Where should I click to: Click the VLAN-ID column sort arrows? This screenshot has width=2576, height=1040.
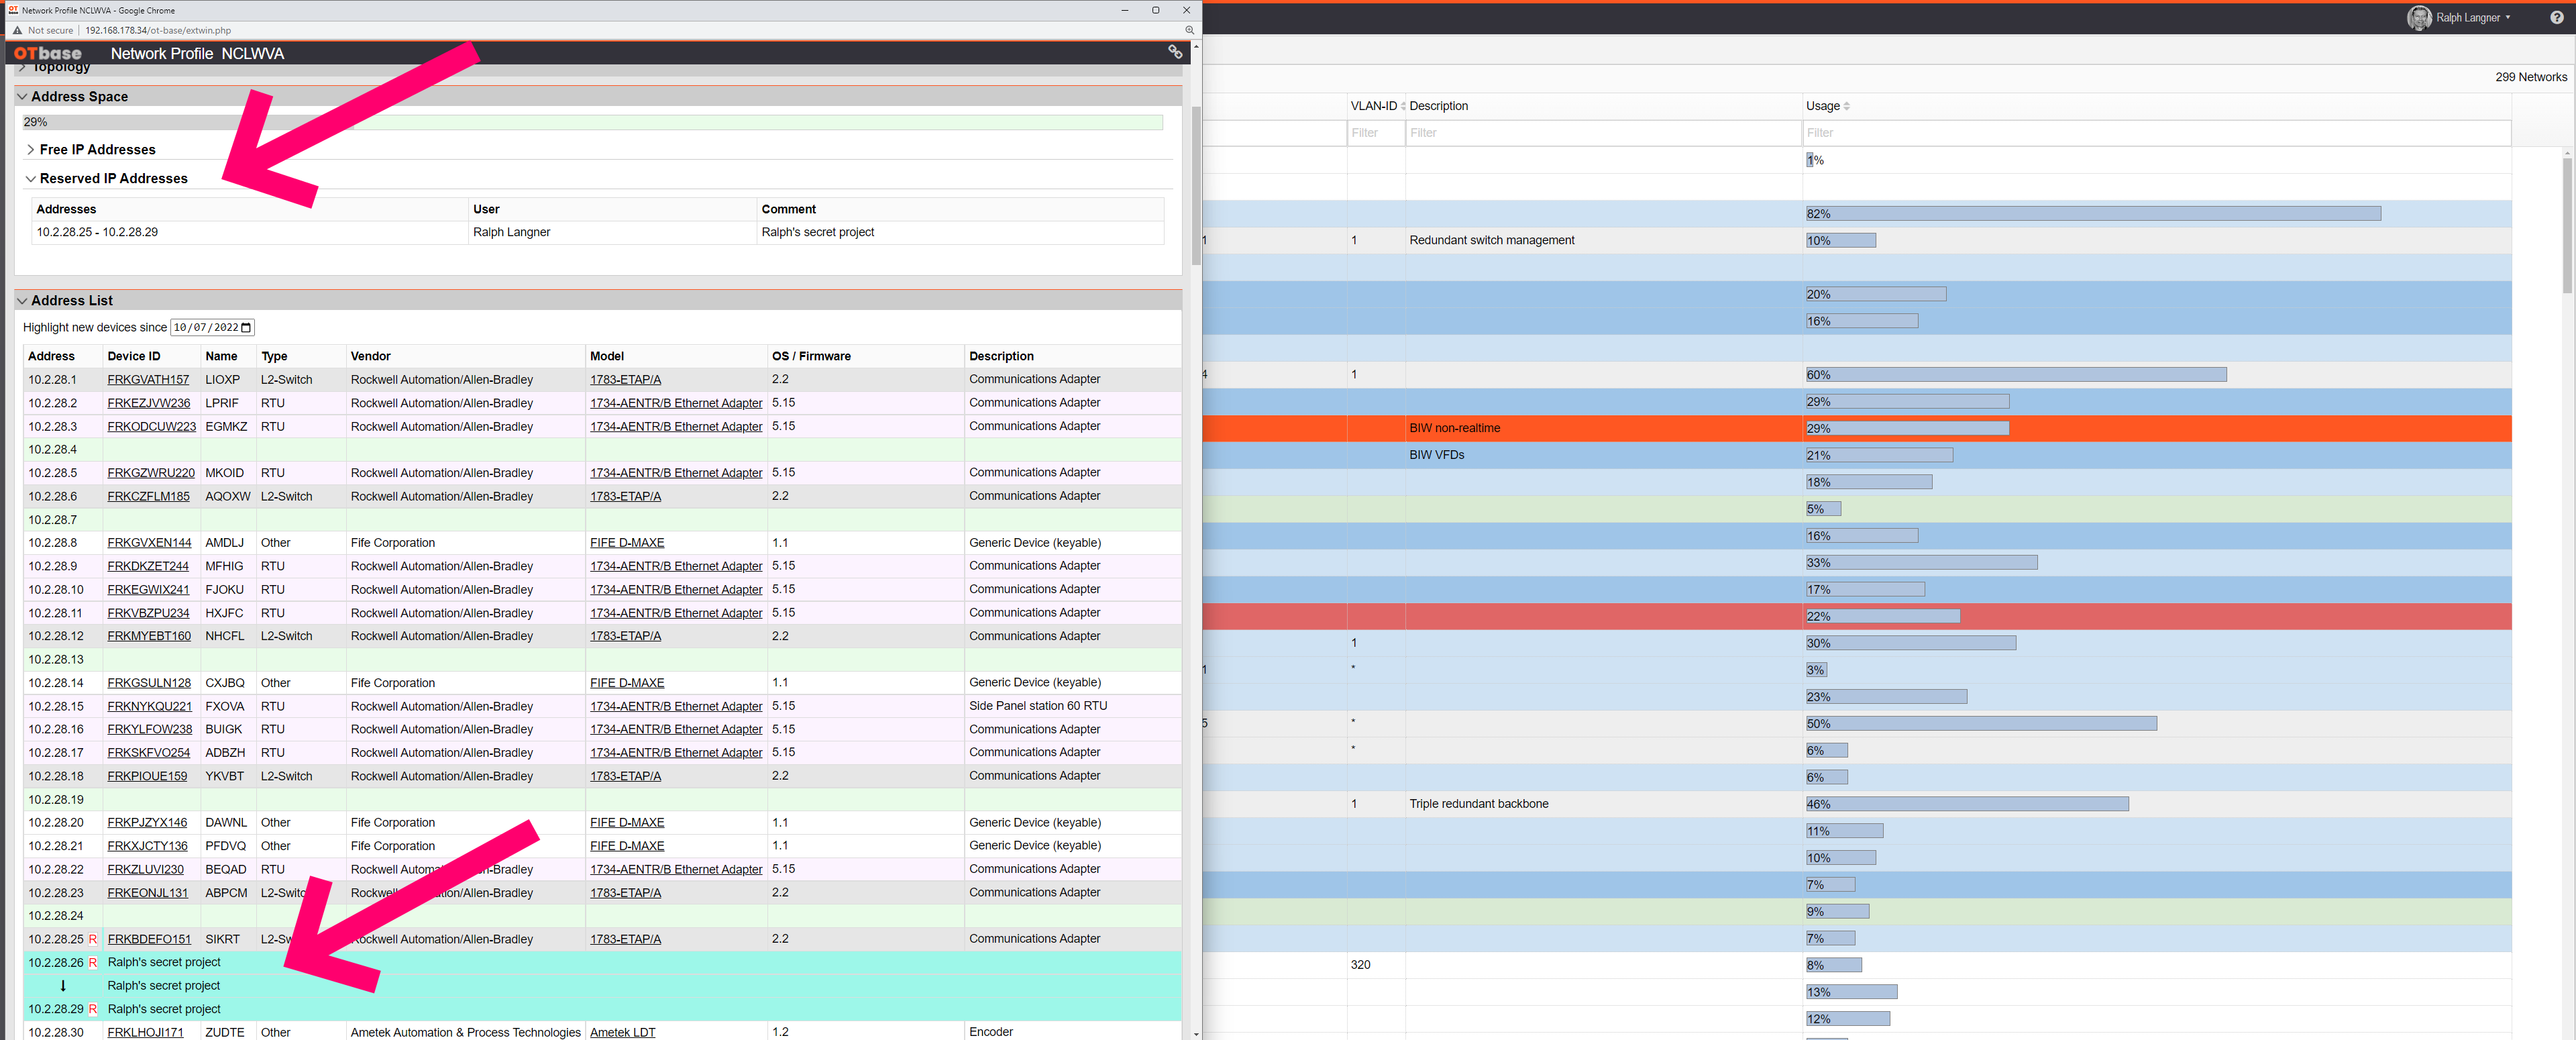(x=1402, y=106)
